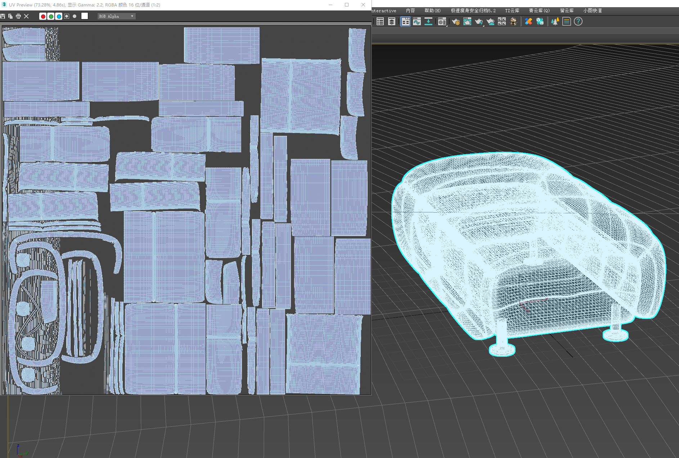
Task: Print the UV preview image
Action: [x=18, y=16]
